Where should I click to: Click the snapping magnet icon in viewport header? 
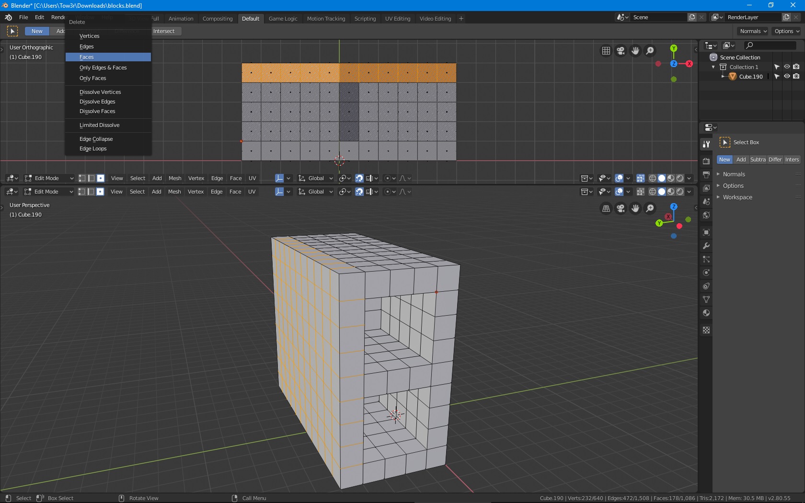359,178
